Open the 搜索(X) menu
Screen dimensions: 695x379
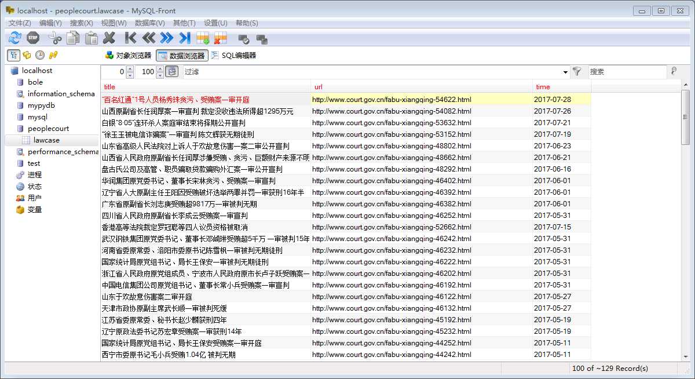pos(81,23)
